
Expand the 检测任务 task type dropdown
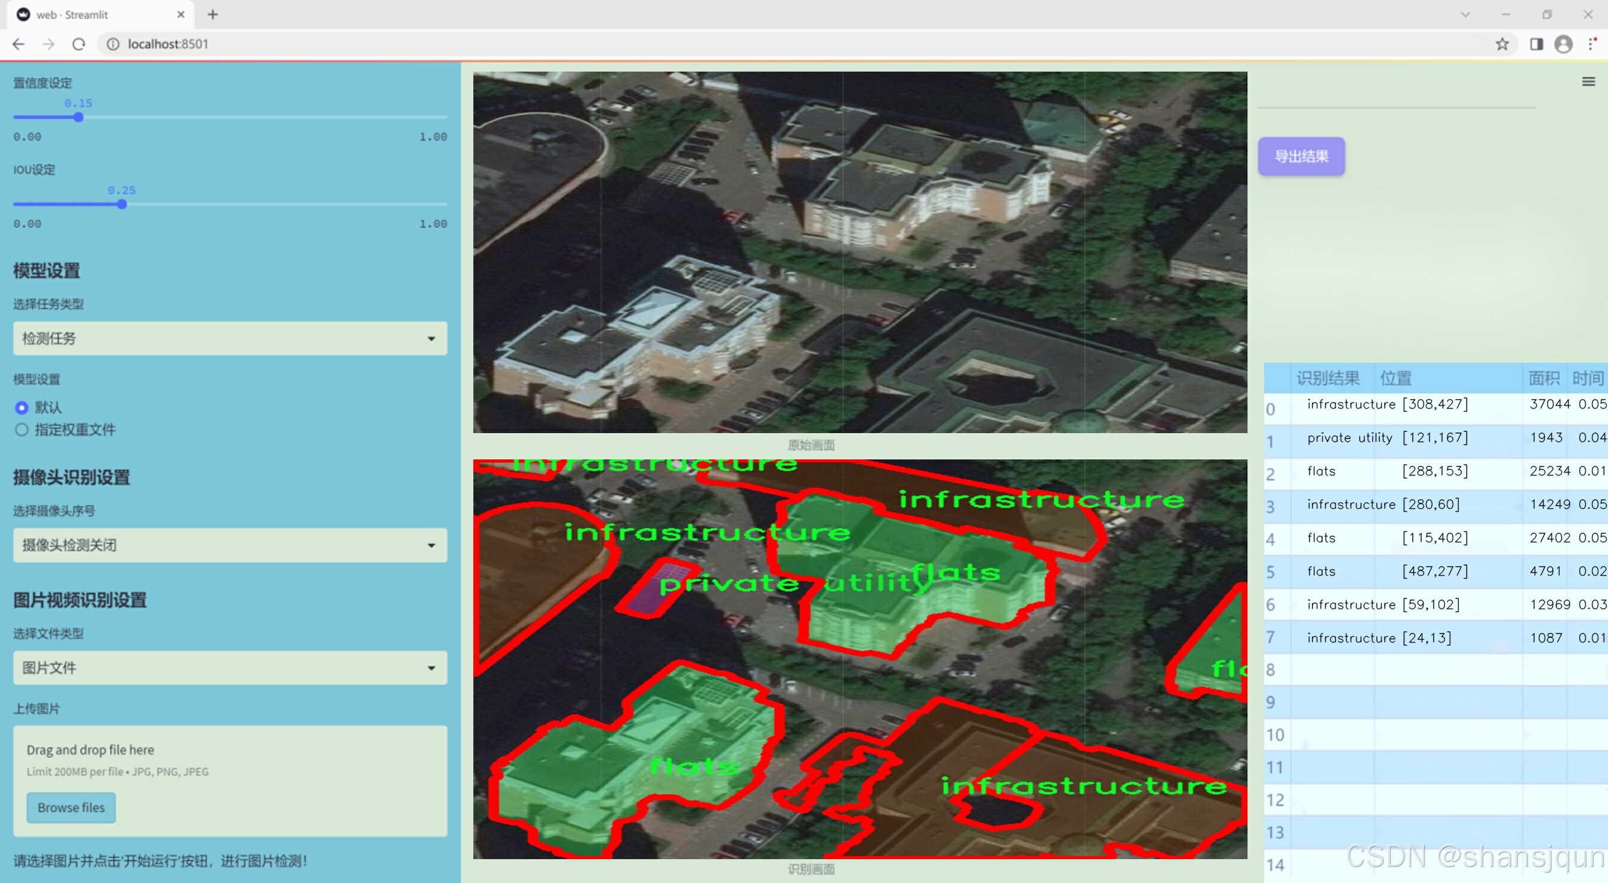pyautogui.click(x=230, y=338)
